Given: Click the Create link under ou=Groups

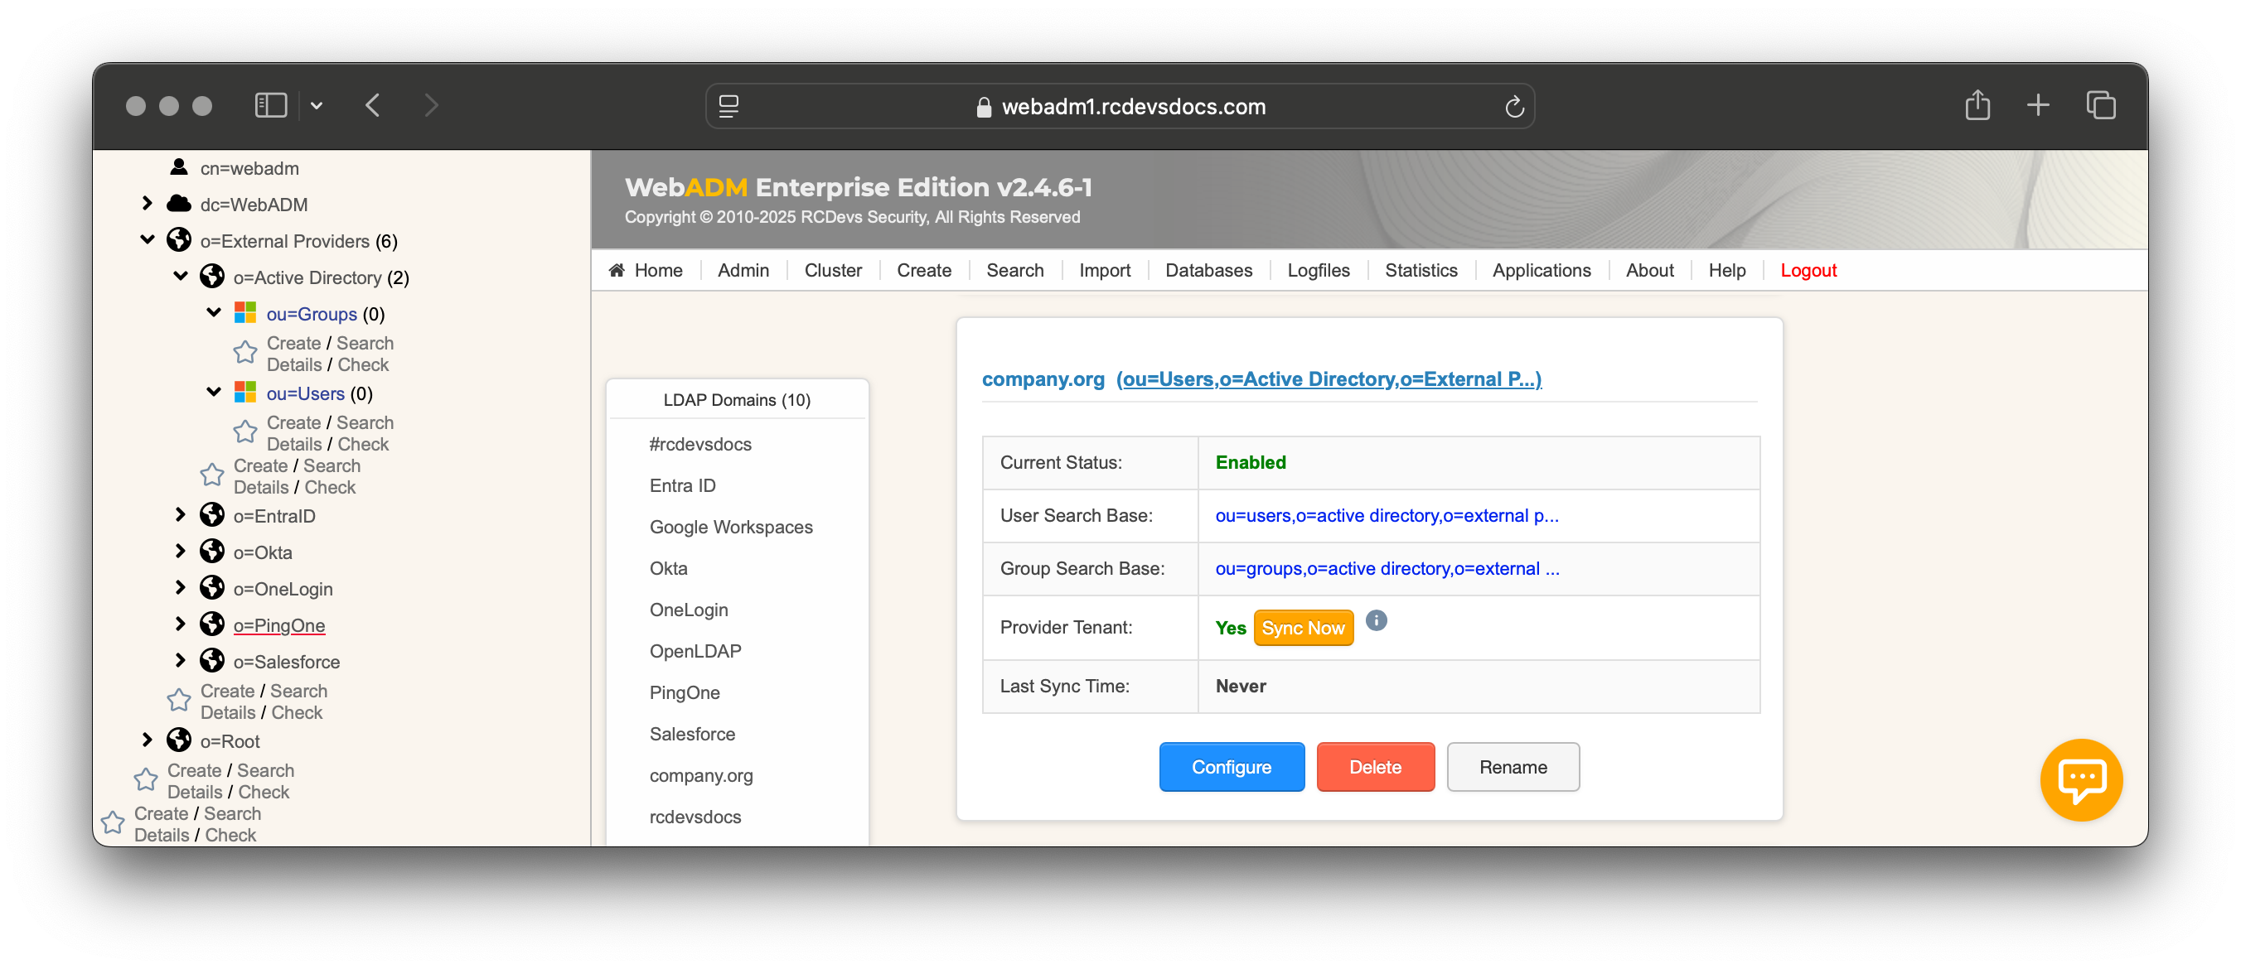Looking at the screenshot, I should pos(293,343).
